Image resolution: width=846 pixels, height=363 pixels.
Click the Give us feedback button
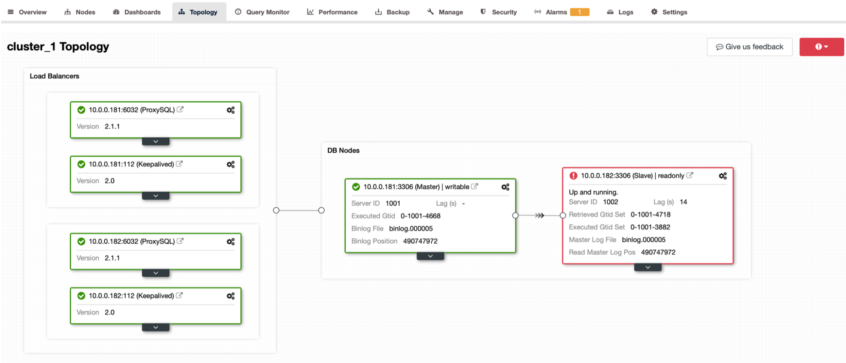(750, 47)
